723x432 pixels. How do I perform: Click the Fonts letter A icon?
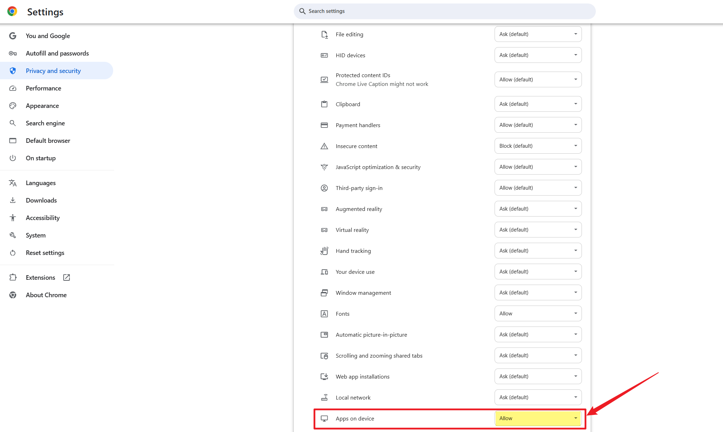[324, 314]
